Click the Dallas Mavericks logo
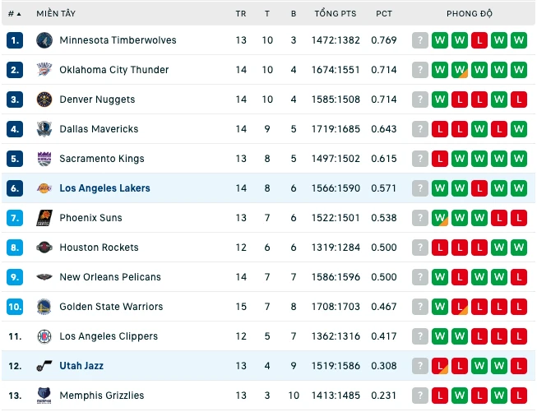The height and width of the screenshot is (412, 537). 44,129
